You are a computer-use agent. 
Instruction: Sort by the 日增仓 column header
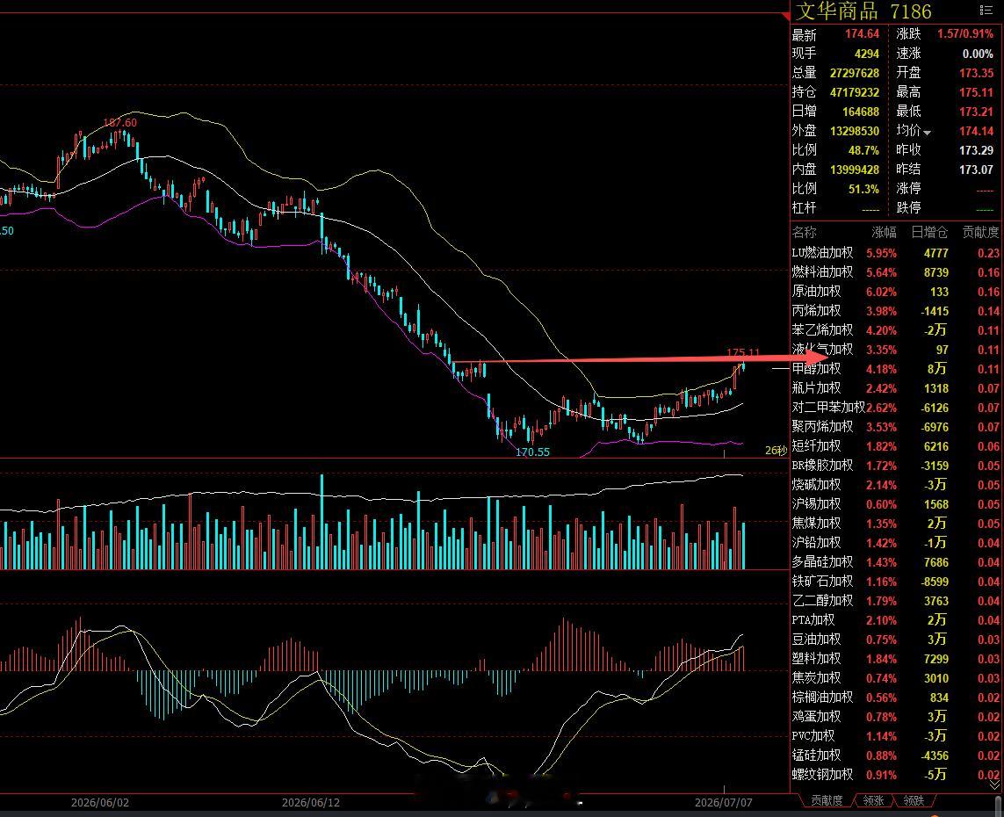tap(929, 233)
